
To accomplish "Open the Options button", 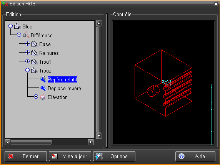I will [x=114, y=156].
